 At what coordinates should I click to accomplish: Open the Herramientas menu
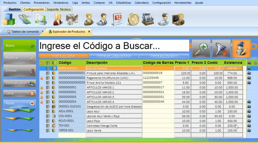click(x=183, y=3)
